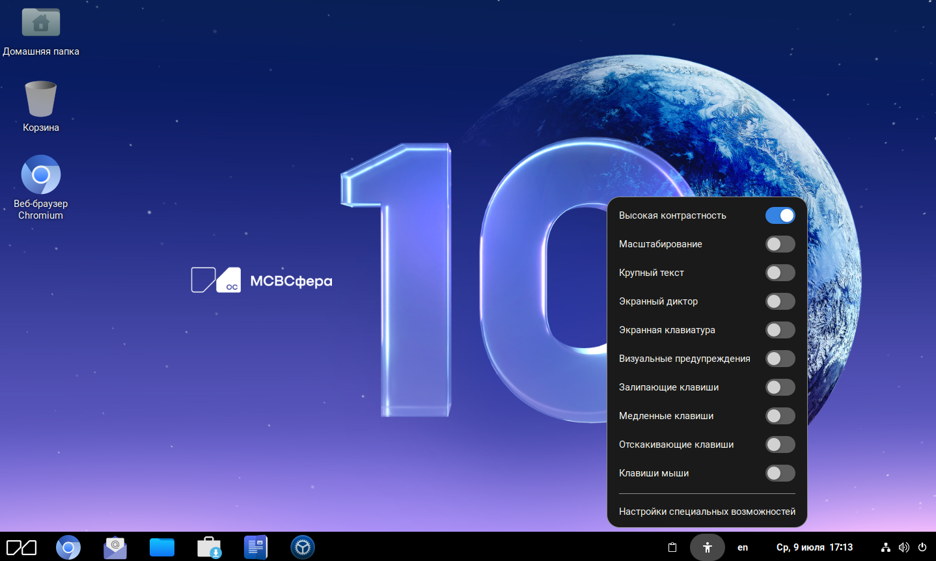The width and height of the screenshot is (936, 561).
Task: Open the en keyboard layout selector
Action: pos(743,547)
